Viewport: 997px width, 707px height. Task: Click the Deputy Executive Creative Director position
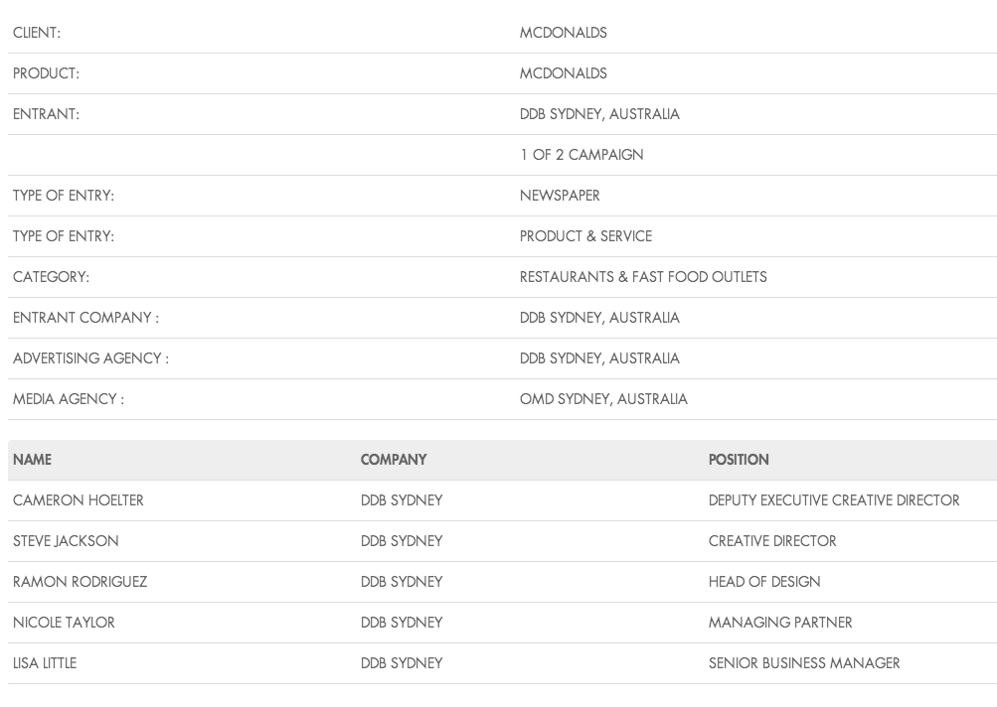pyautogui.click(x=834, y=500)
